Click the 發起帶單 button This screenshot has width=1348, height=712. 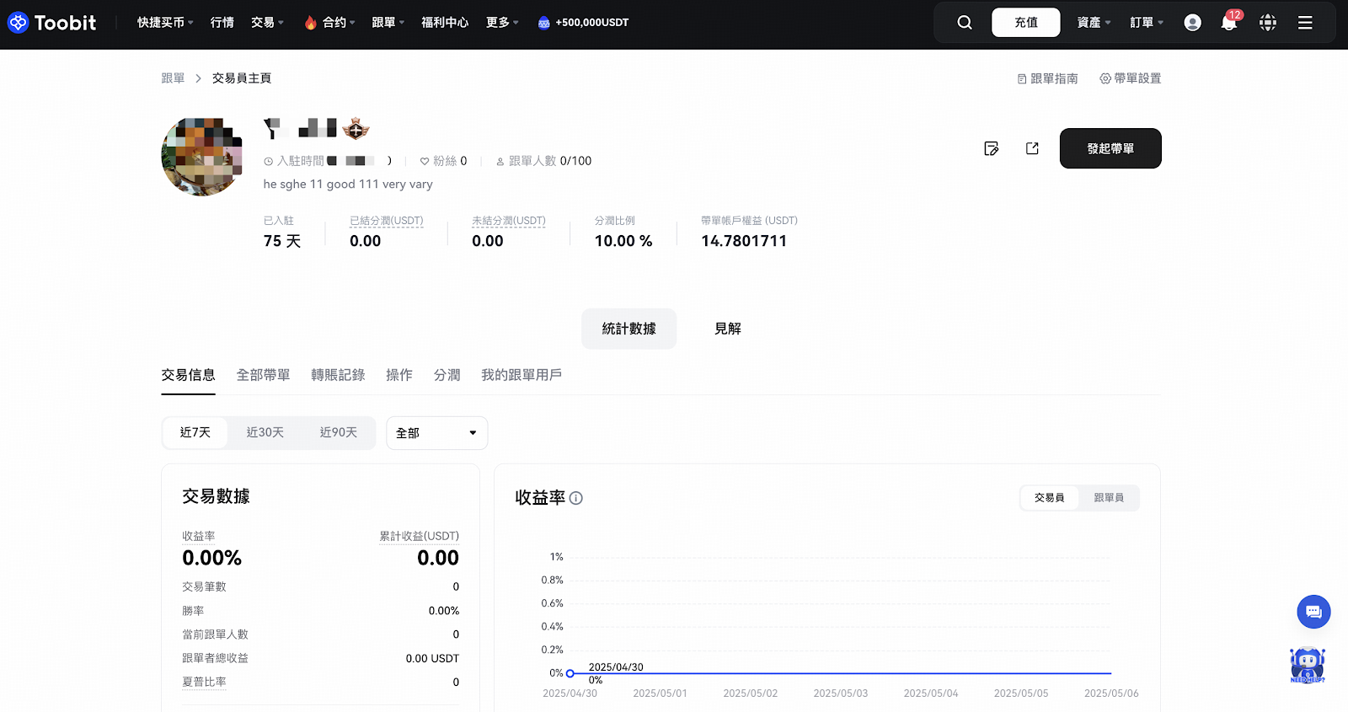click(1110, 148)
